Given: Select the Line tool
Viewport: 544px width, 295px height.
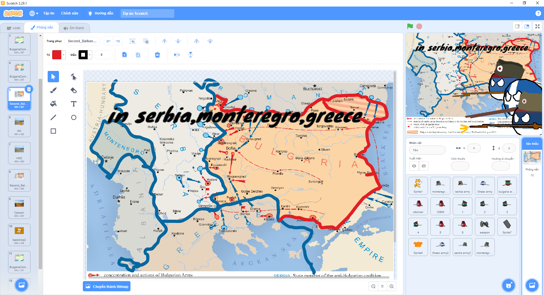Looking at the screenshot, I should pyautogui.click(x=53, y=117).
